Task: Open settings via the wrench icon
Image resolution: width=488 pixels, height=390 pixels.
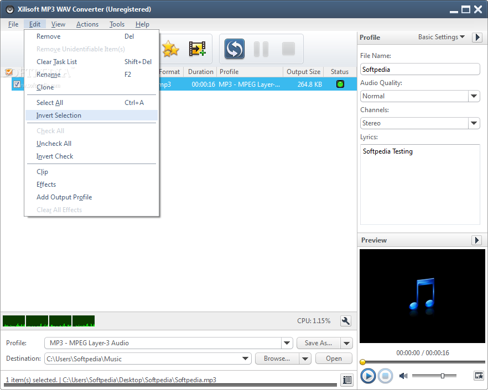Action: pos(346,321)
